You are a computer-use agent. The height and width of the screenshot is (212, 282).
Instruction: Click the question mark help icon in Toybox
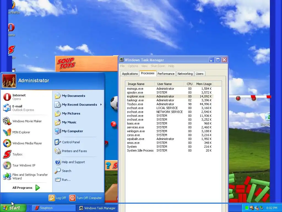pyautogui.click(x=108, y=166)
